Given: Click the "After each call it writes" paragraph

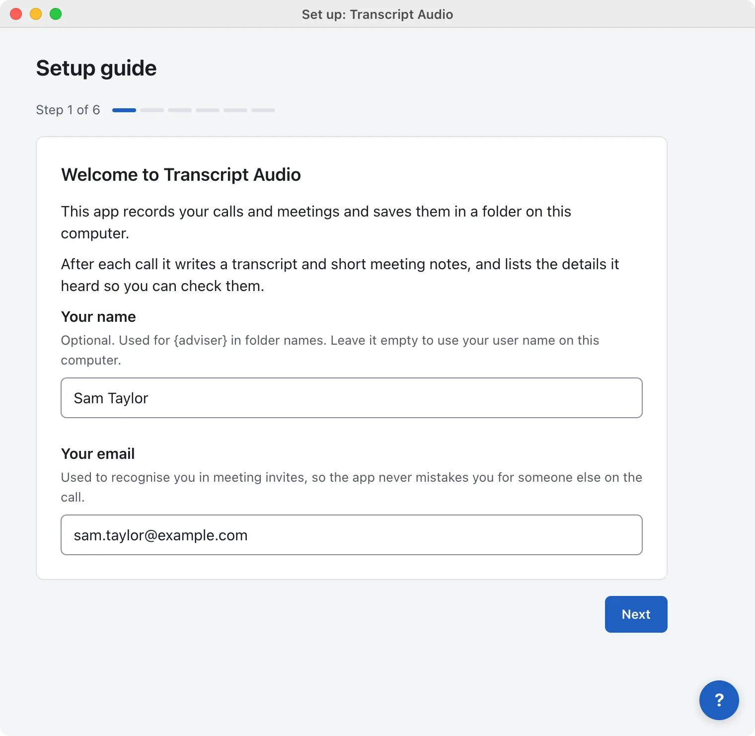Looking at the screenshot, I should point(340,275).
